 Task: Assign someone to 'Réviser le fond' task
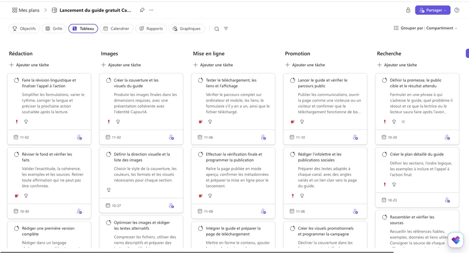tap(79, 211)
